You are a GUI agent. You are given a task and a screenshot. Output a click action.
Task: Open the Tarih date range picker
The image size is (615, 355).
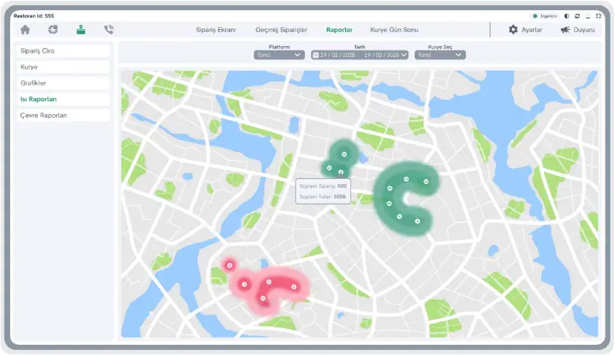(360, 55)
